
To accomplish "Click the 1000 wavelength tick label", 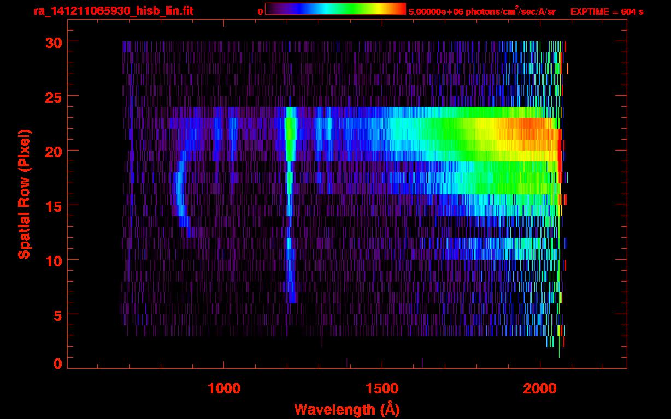I will pyautogui.click(x=224, y=389).
